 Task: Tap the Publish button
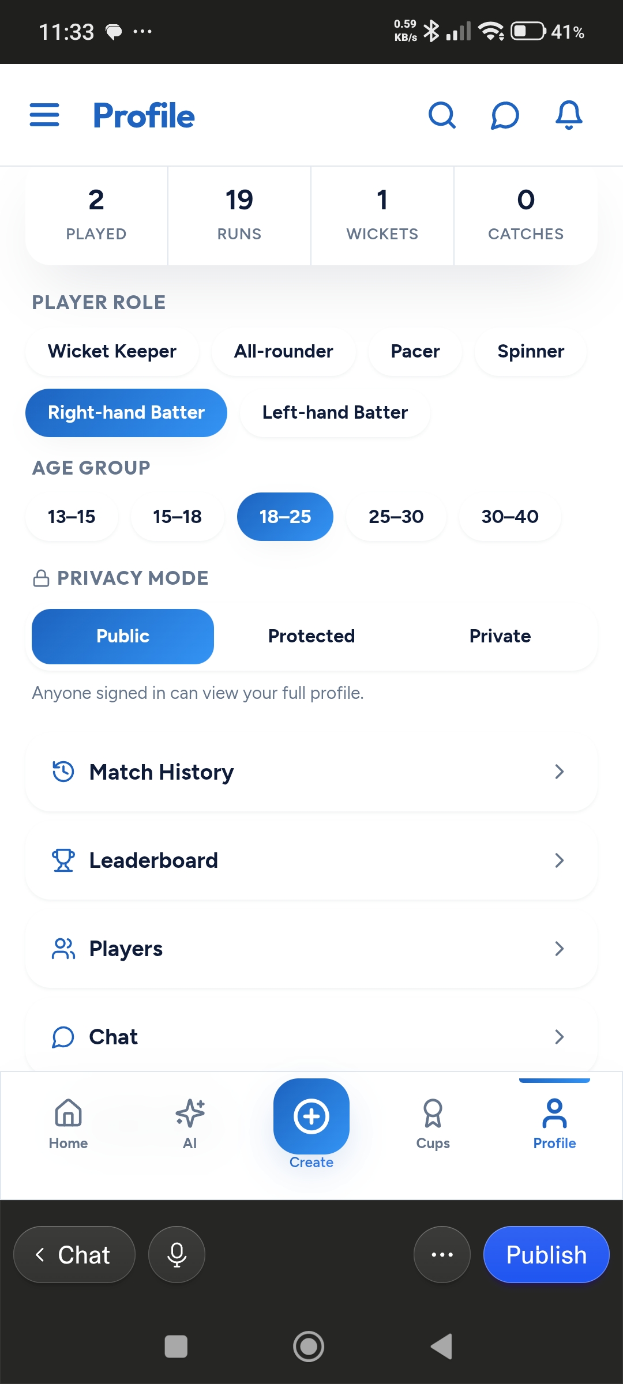[x=546, y=1254]
